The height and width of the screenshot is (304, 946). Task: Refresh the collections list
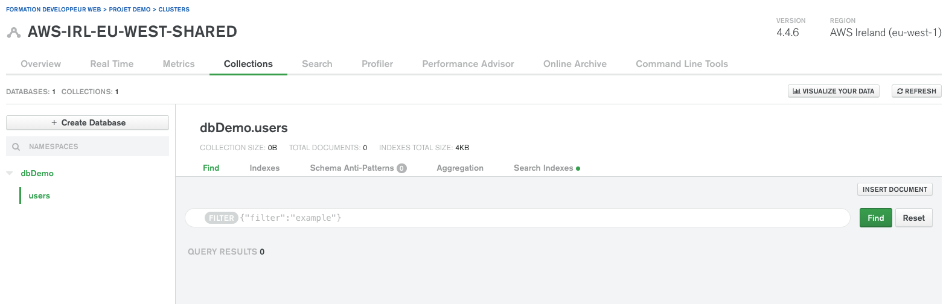point(916,91)
